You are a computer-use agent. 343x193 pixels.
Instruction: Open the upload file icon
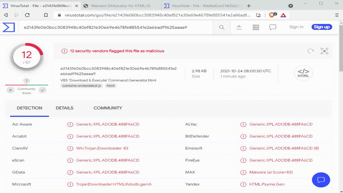click(239, 27)
